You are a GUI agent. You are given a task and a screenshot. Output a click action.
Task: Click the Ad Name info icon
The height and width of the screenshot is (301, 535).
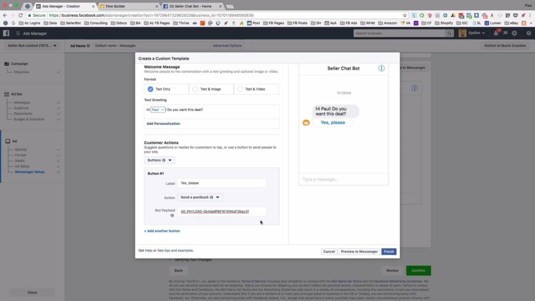point(88,46)
